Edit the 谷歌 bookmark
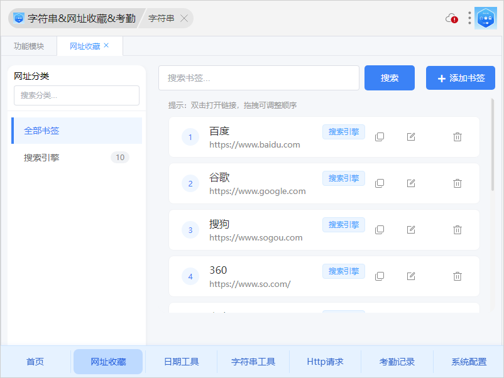504x378 pixels. click(x=411, y=183)
